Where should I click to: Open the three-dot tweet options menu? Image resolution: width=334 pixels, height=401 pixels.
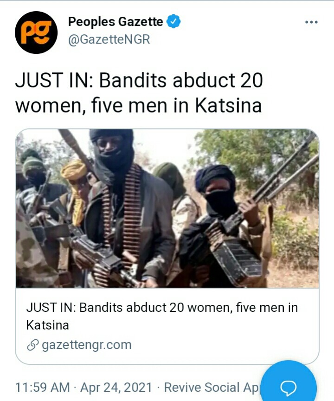click(312, 22)
